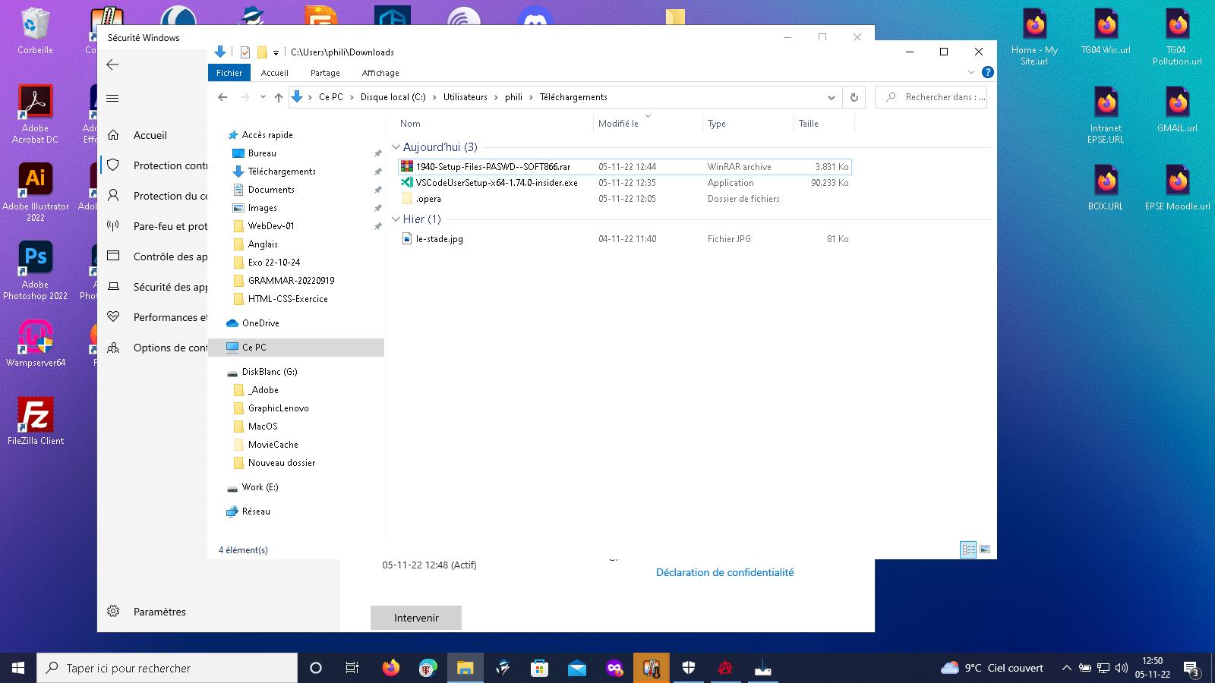
Task: Open the Fichier menu
Action: (x=229, y=73)
